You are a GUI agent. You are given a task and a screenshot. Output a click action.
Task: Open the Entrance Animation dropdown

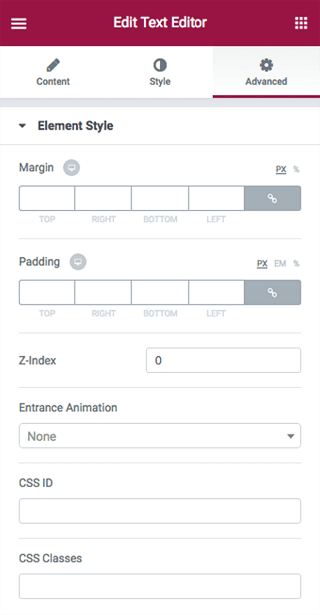160,436
